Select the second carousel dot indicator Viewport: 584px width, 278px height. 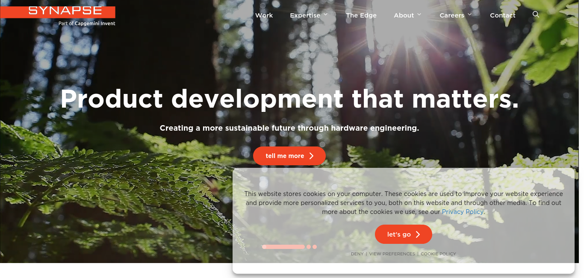(309, 247)
